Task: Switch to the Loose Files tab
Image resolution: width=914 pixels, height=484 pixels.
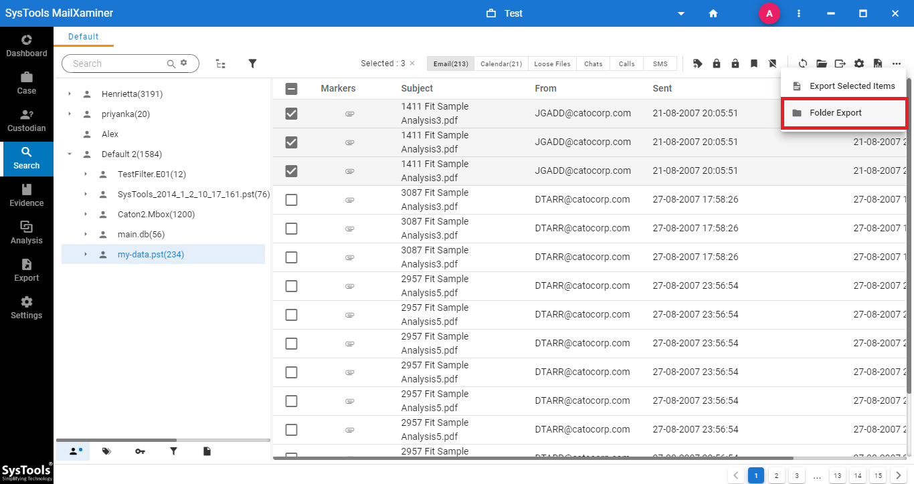Action: [552, 64]
